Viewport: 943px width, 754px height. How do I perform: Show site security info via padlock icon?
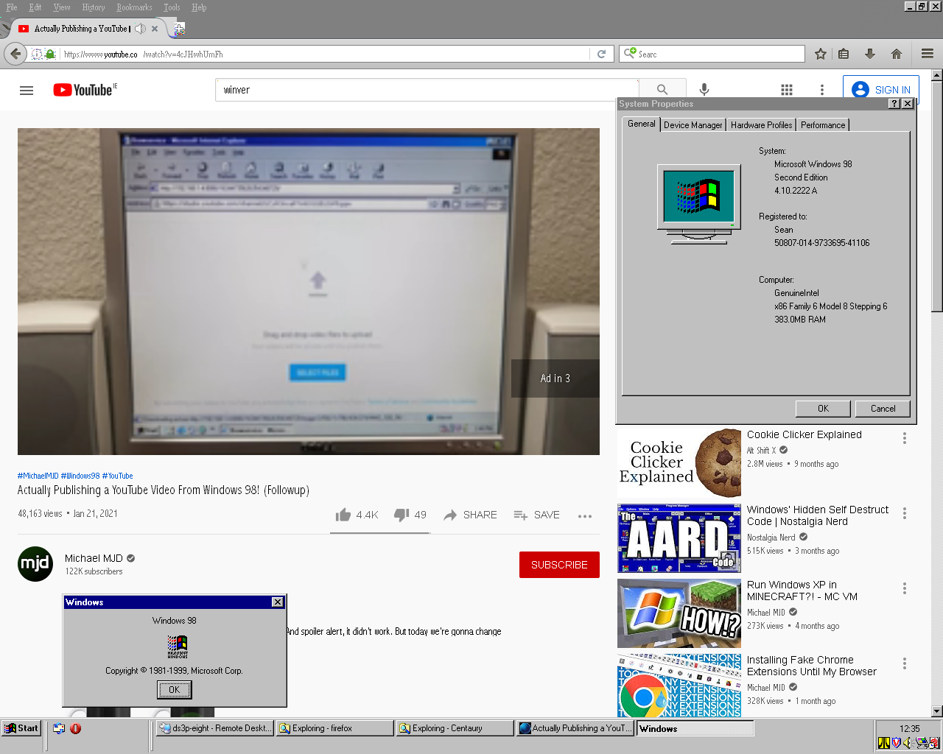coord(50,54)
